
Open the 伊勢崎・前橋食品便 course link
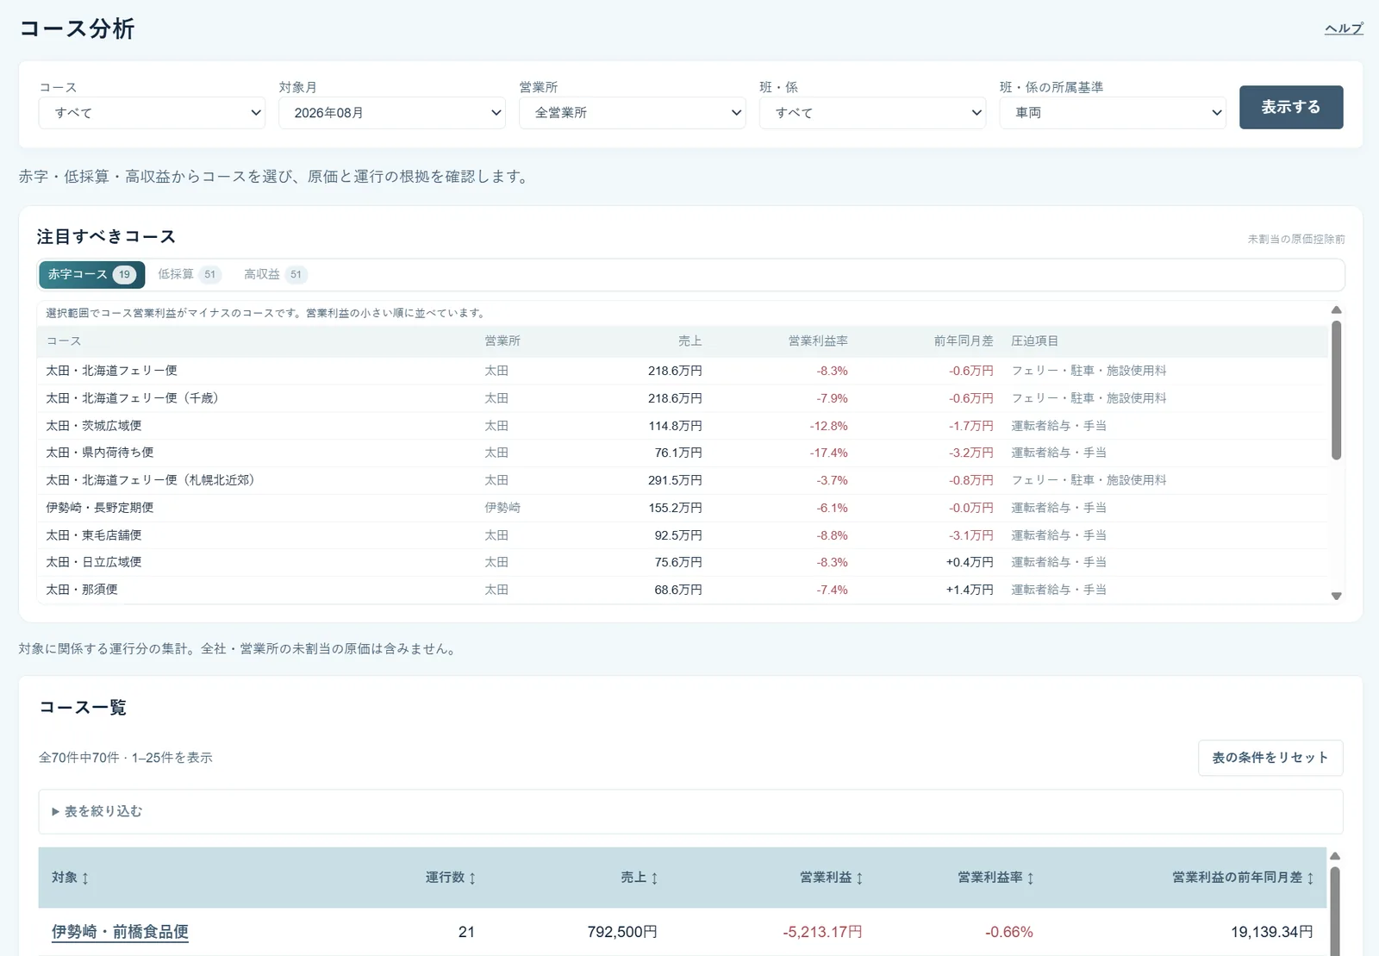point(120,932)
